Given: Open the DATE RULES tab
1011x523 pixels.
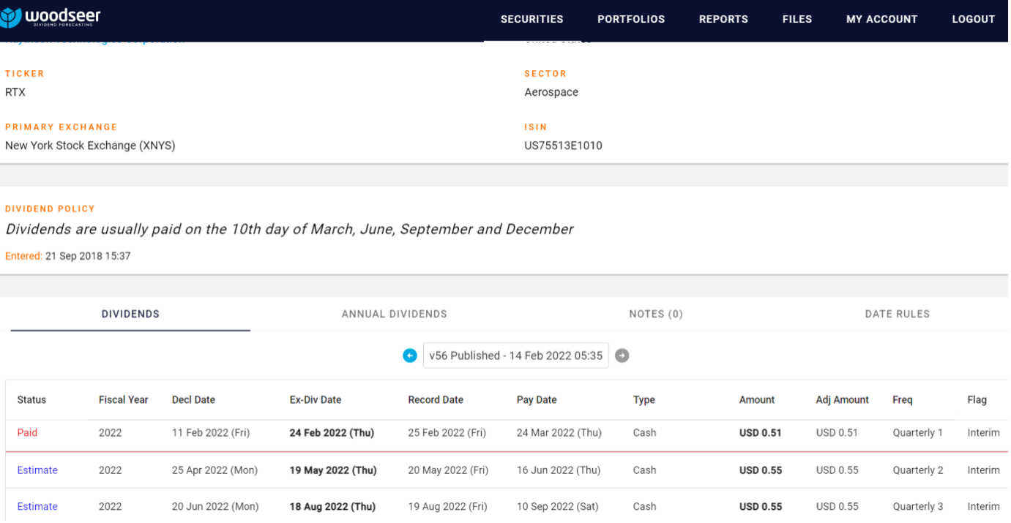Looking at the screenshot, I should point(898,315).
